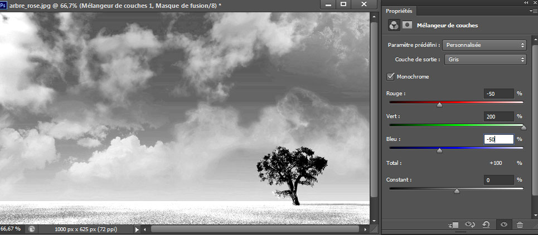Open the status bar info arrow menu
538x235 pixels.
[x=137, y=229]
